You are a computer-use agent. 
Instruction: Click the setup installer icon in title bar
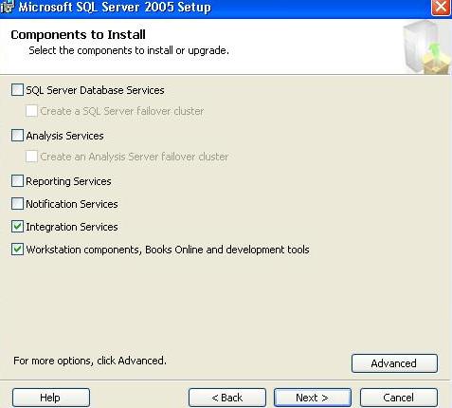click(7, 7)
